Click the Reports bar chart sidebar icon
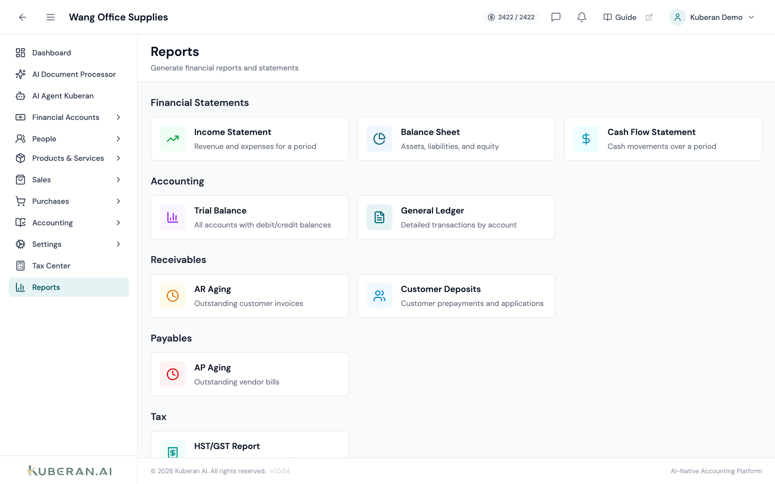Image resolution: width=775 pixels, height=484 pixels. coord(20,287)
